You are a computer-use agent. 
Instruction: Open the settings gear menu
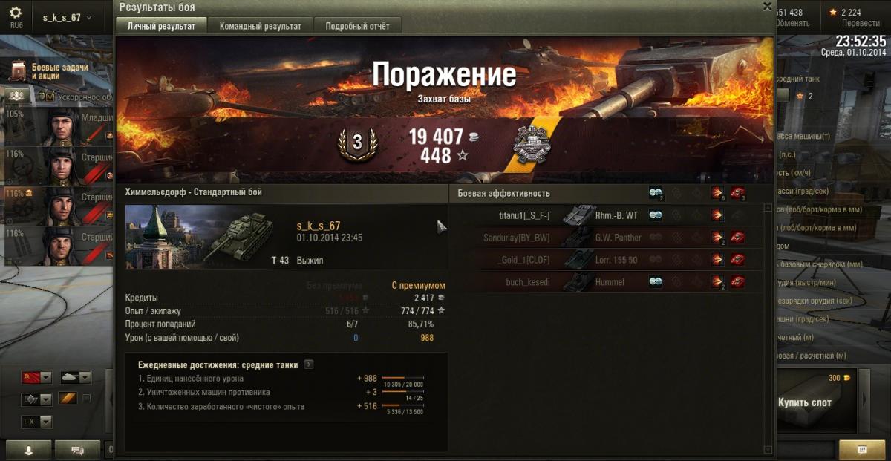(16, 13)
